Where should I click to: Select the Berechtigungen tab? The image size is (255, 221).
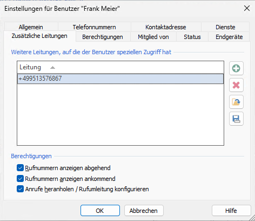click(103, 37)
